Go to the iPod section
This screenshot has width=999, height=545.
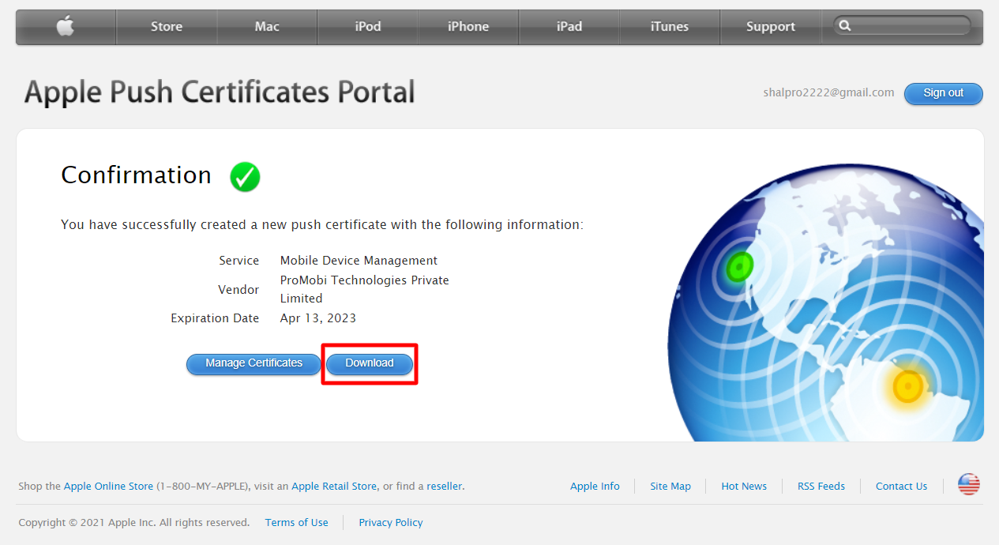click(368, 27)
